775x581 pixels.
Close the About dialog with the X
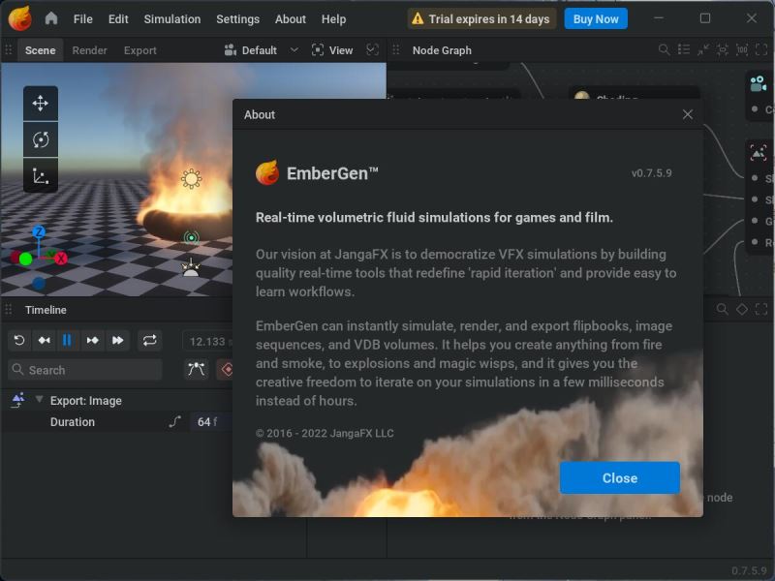point(688,114)
